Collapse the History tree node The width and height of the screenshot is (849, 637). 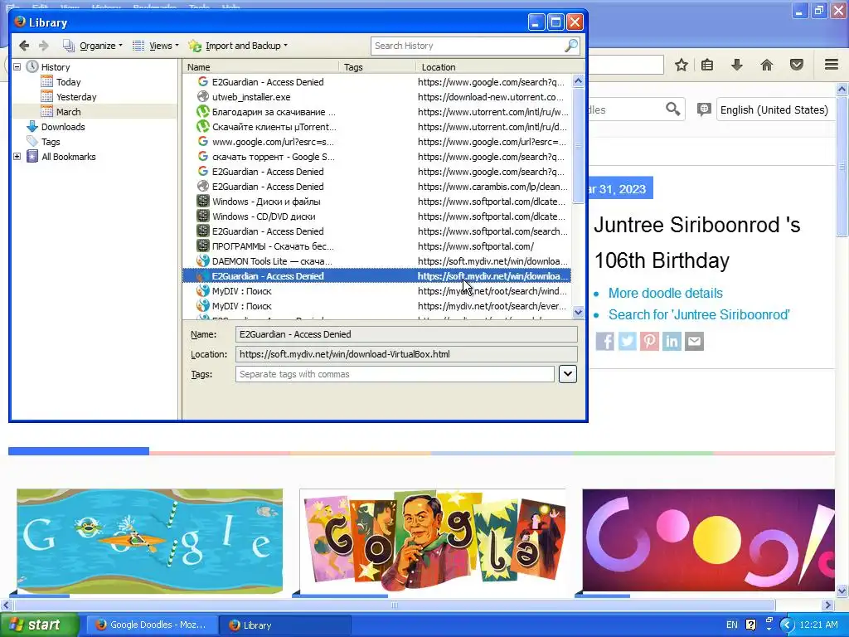17,66
